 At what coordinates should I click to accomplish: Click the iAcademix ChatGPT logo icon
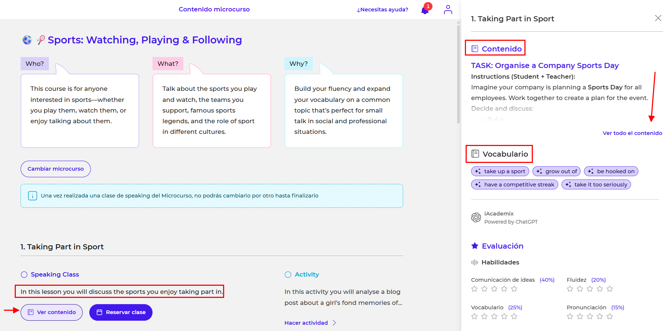point(476,217)
